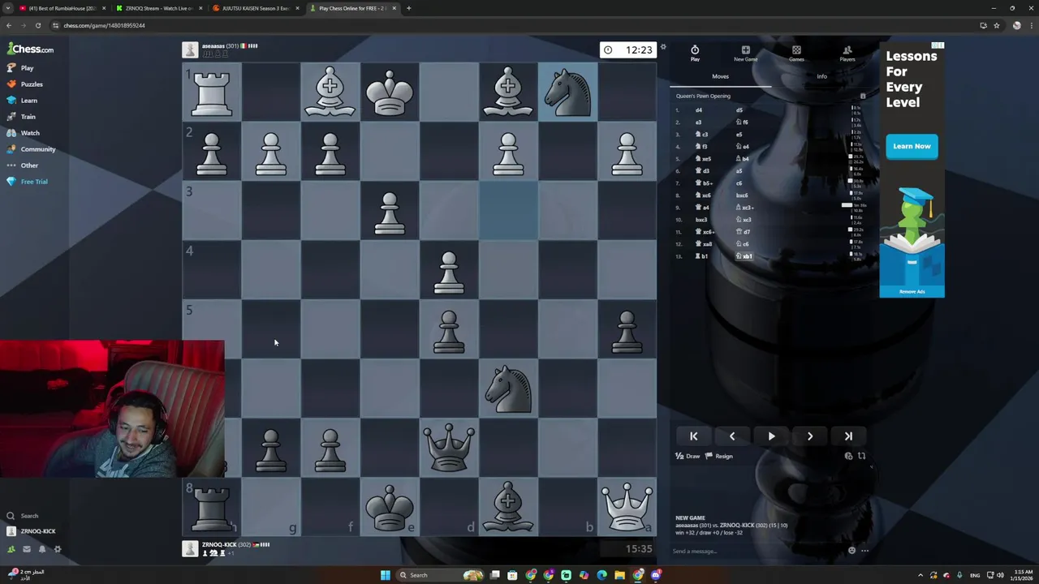Screen dimensions: 1039x584
Task: Open chat more options (three dots)
Action: [864, 551]
